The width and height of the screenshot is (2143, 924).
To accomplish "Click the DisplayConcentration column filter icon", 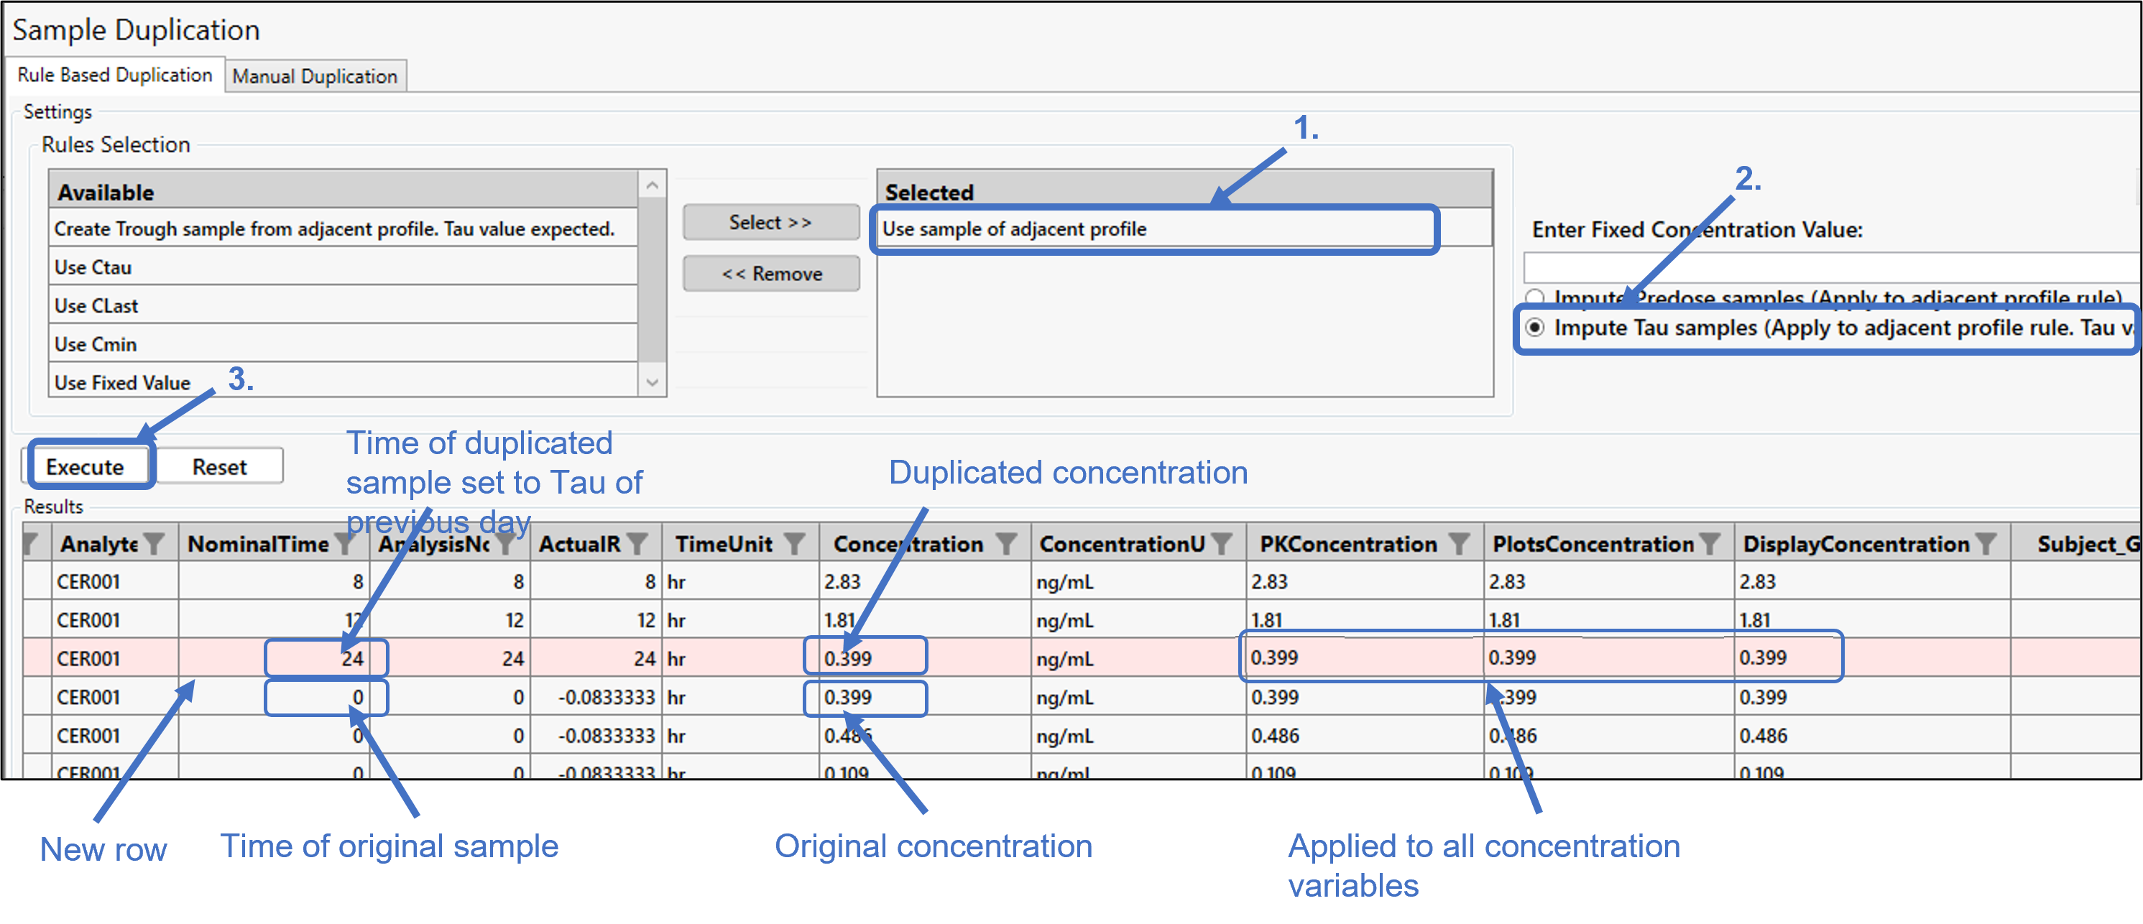I will coord(1986,544).
